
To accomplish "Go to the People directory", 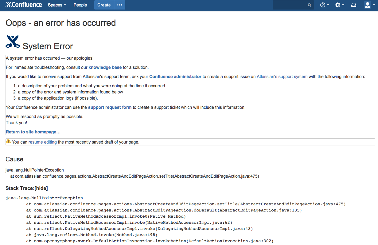I will [x=80, y=5].
